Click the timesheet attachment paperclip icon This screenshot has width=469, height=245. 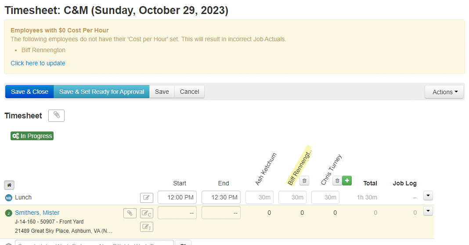(56, 116)
